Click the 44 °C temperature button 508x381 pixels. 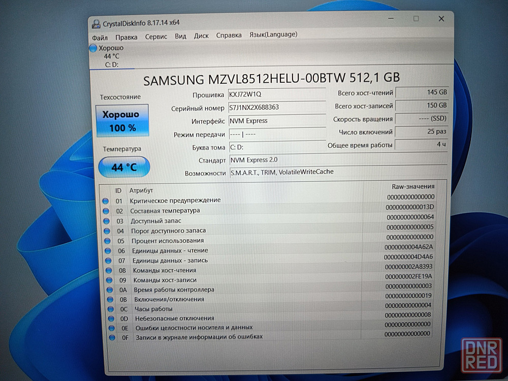click(124, 167)
